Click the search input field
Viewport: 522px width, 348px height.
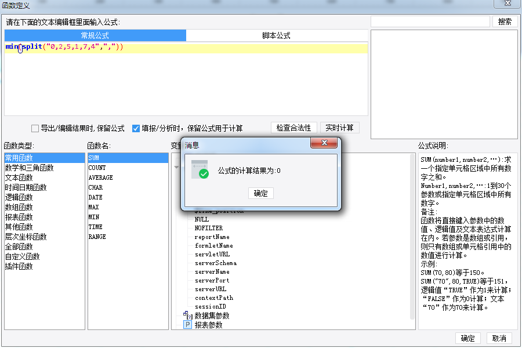coord(430,21)
